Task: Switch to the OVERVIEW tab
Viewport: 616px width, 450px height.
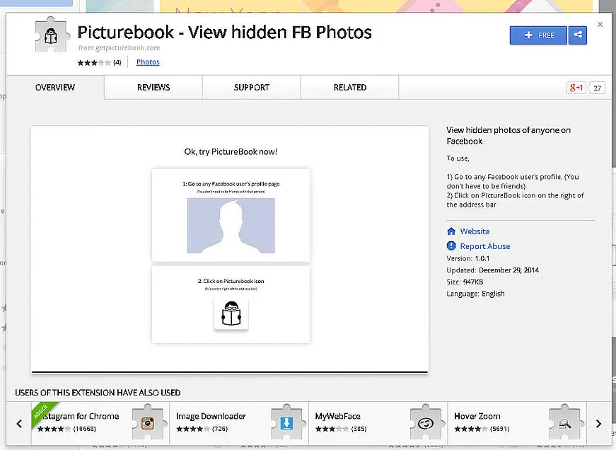Action: click(x=55, y=87)
